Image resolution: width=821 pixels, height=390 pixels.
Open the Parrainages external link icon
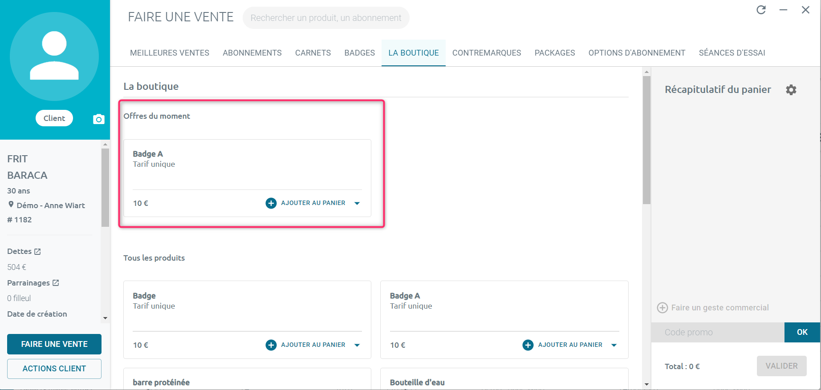click(56, 283)
